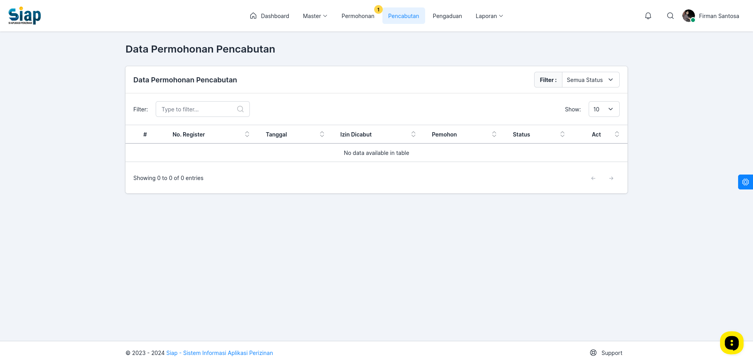Viewport: 753px width, 364px height.
Task: Expand the Master menu
Action: pyautogui.click(x=315, y=16)
